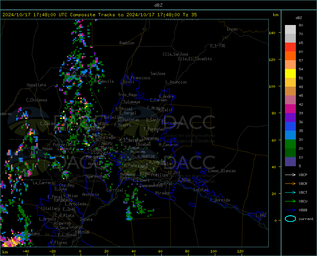Click the Manzano label
317x256 pixels.
pyautogui.click(x=32, y=233)
